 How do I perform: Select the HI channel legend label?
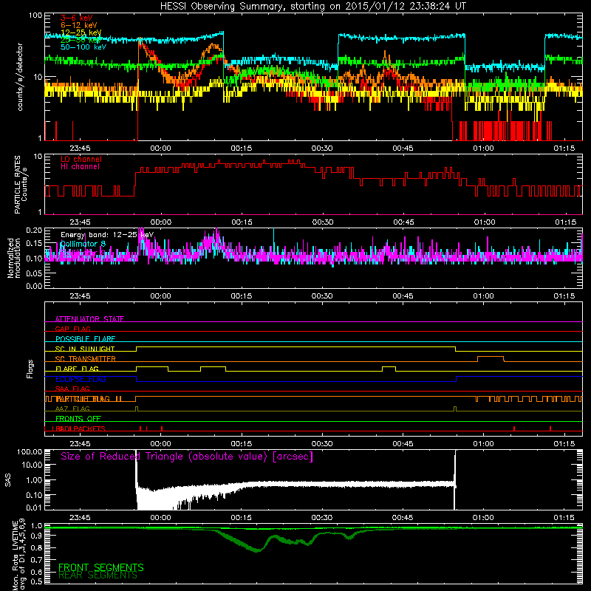click(80, 166)
